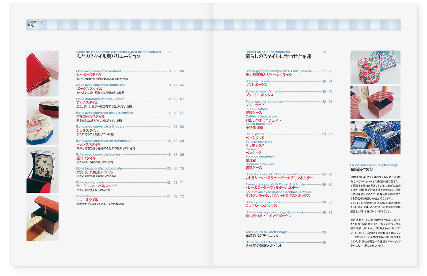Open the Boîte ronde, ovale entry
This screenshot has height=276, width=427.
90,182
